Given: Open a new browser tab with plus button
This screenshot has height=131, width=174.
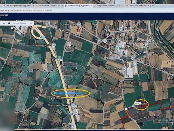Looking at the screenshot, I should pyautogui.click(x=153, y=5).
